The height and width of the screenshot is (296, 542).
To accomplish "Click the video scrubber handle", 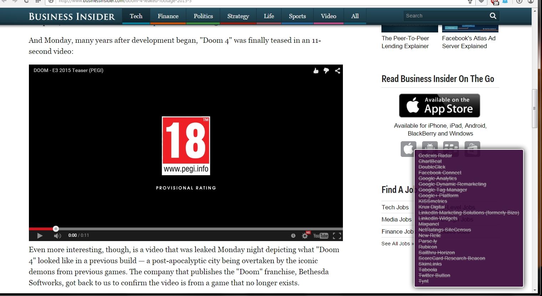I will pyautogui.click(x=56, y=229).
